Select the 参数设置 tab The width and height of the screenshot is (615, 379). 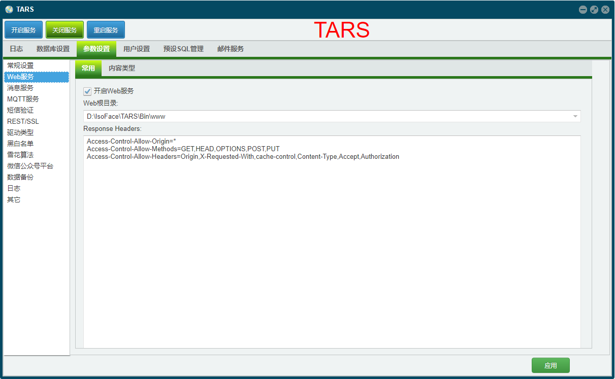tap(96, 49)
